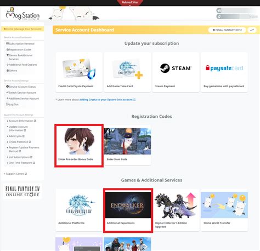Open List Subscriptions link
The height and width of the screenshot is (251, 260).
click(20, 157)
